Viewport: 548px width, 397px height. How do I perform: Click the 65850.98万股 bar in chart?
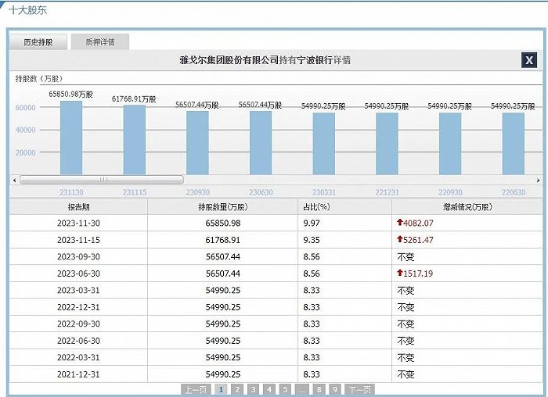(71, 138)
